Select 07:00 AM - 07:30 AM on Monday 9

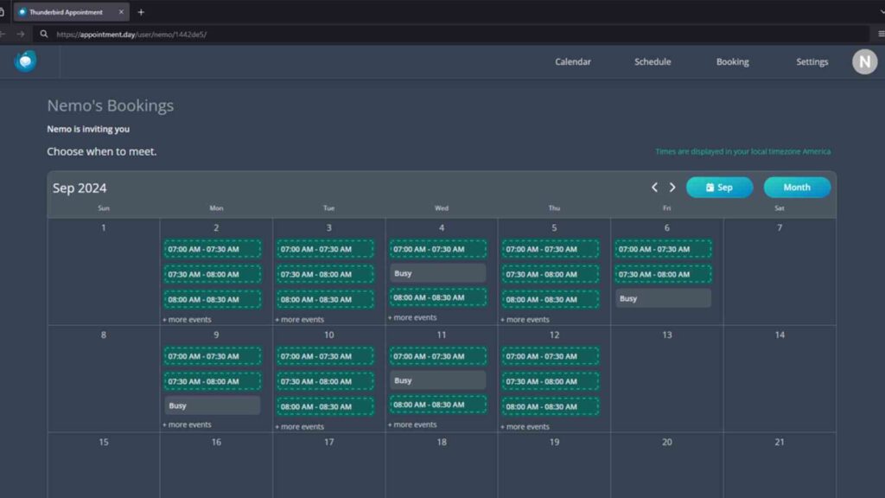[x=213, y=356]
